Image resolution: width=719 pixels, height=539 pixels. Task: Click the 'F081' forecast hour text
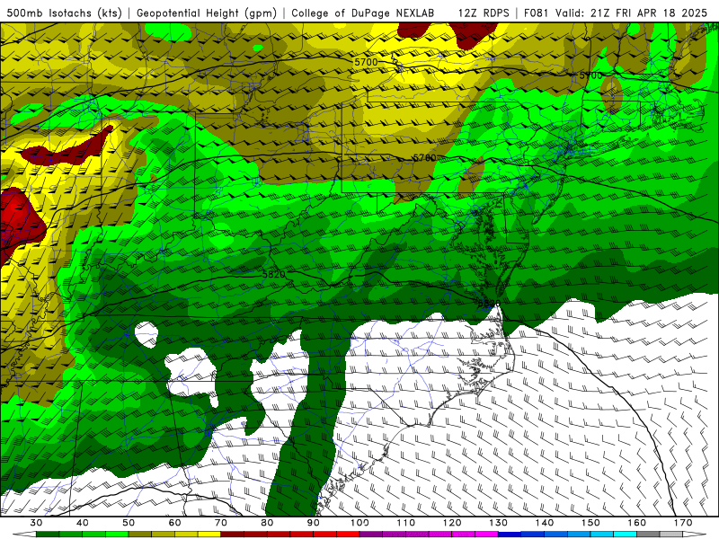point(536,13)
